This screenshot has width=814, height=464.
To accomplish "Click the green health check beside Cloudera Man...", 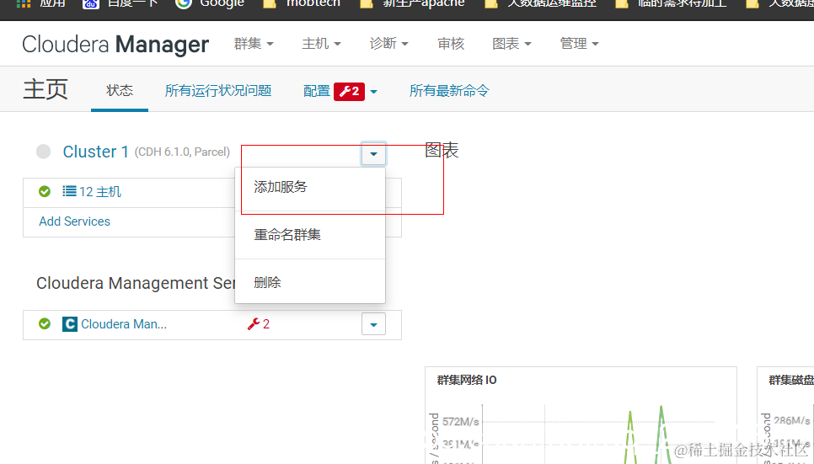I will (x=45, y=324).
